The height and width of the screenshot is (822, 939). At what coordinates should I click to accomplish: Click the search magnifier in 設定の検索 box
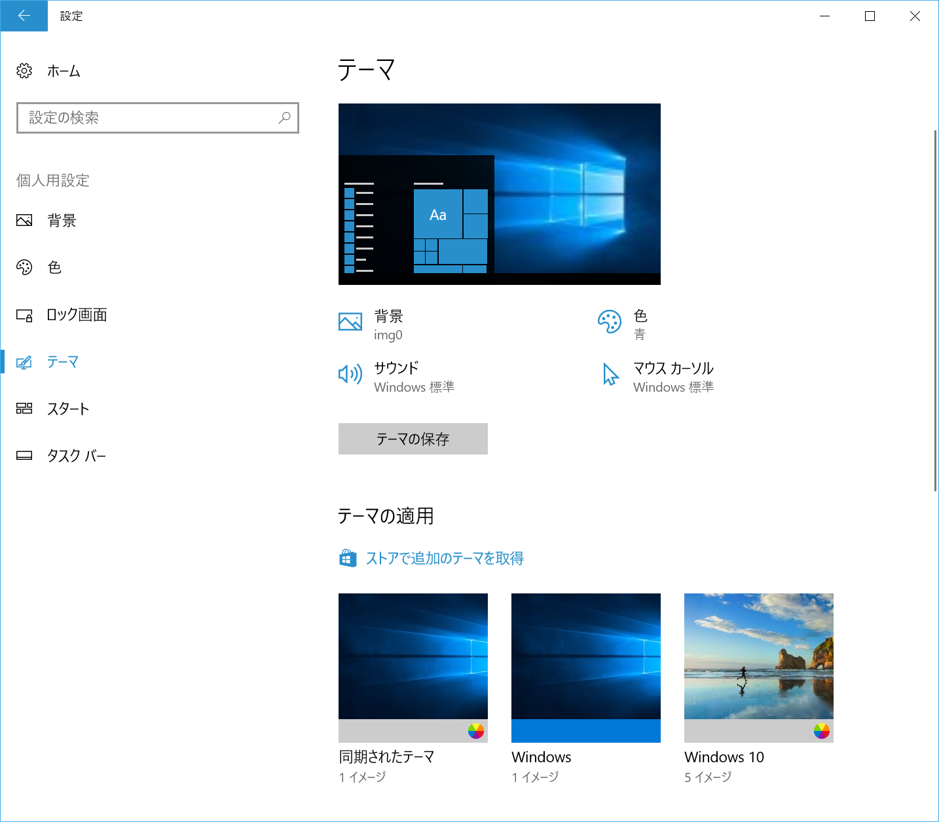tap(284, 118)
